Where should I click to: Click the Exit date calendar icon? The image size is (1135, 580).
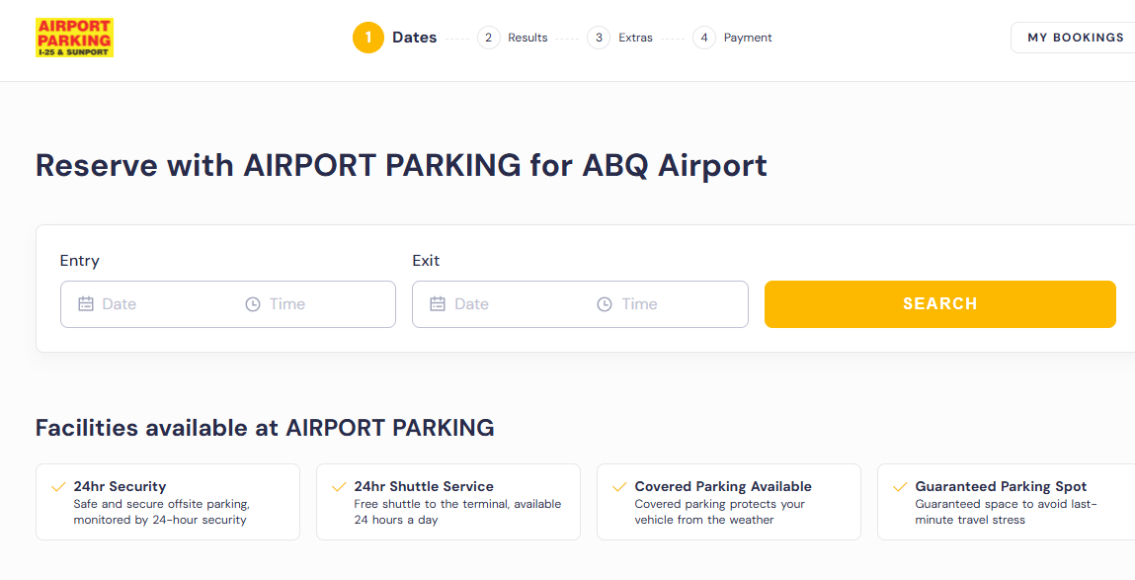(438, 304)
